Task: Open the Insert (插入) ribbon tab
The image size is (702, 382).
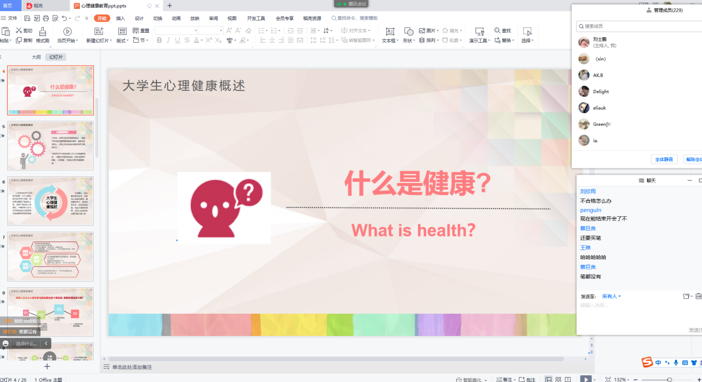Action: [x=120, y=18]
